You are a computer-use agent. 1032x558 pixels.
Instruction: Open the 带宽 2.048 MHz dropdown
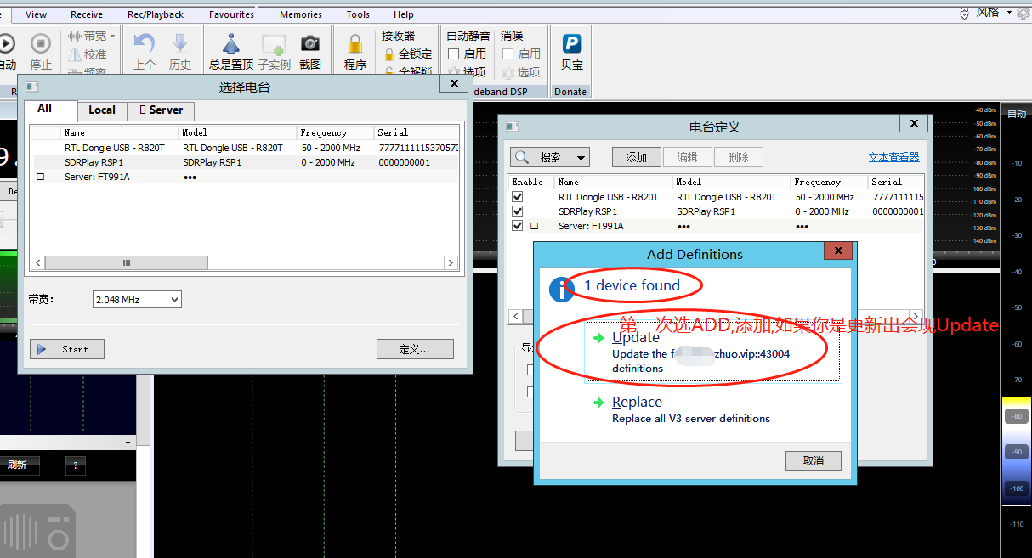[137, 300]
